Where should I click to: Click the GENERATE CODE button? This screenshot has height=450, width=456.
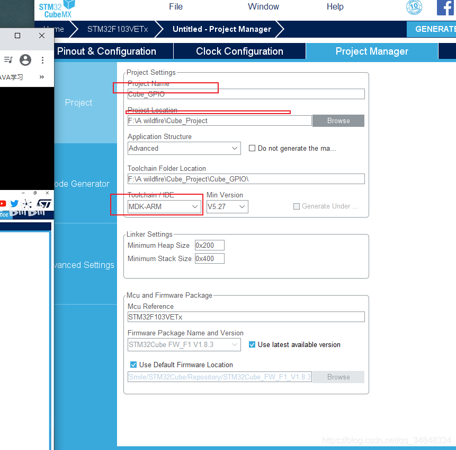[x=431, y=29]
